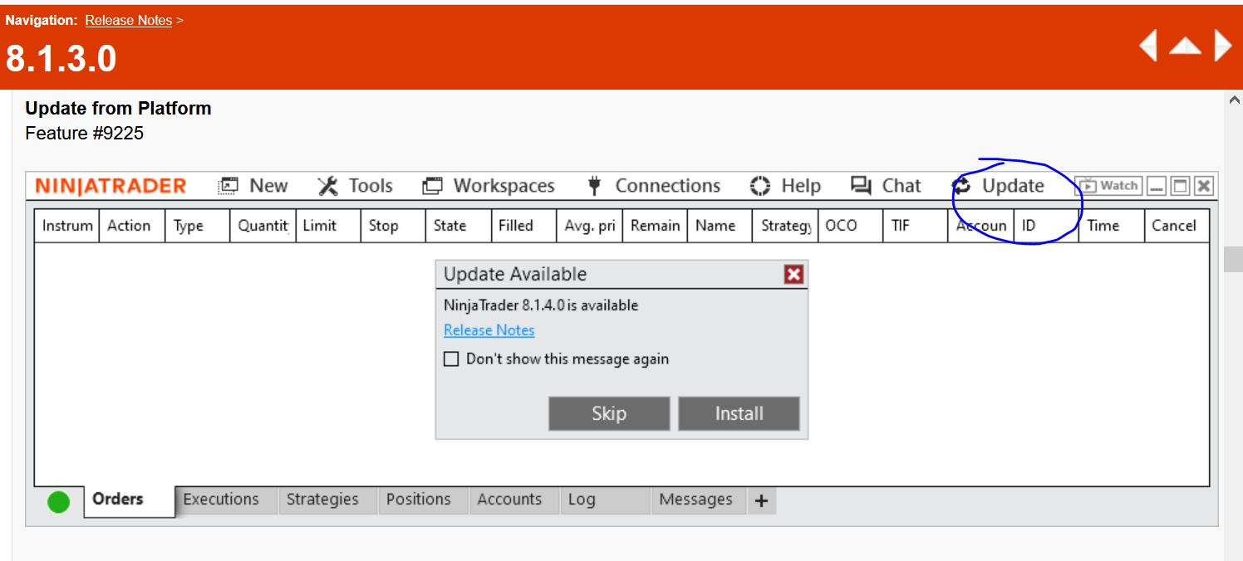The image size is (1243, 561).
Task: Sort by Name column header
Action: pos(720,226)
